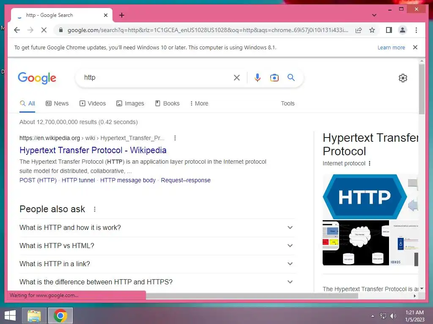Close the 'http - Google Search' tab
Viewport: 433px width, 324px height.
click(x=105, y=15)
